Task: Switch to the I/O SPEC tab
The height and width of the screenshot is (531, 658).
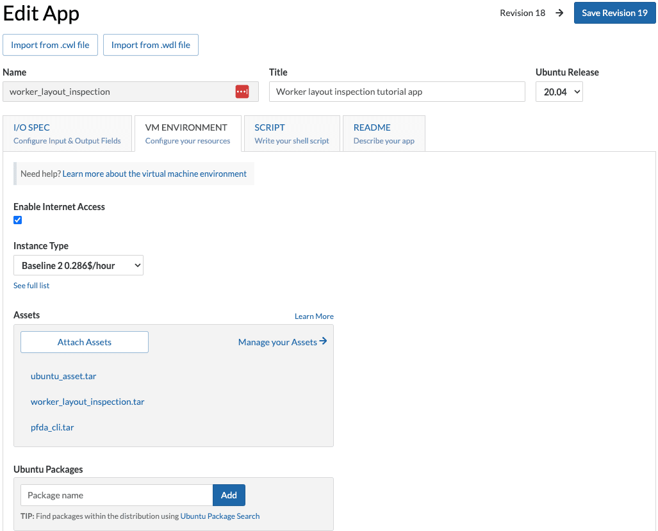Action: 67,133
